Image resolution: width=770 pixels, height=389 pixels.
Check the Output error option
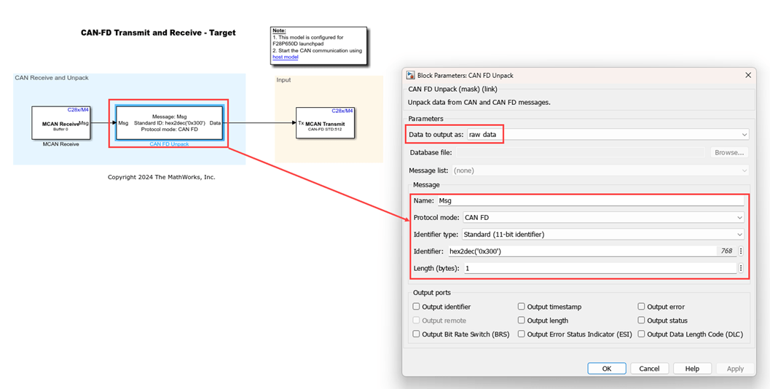click(641, 307)
